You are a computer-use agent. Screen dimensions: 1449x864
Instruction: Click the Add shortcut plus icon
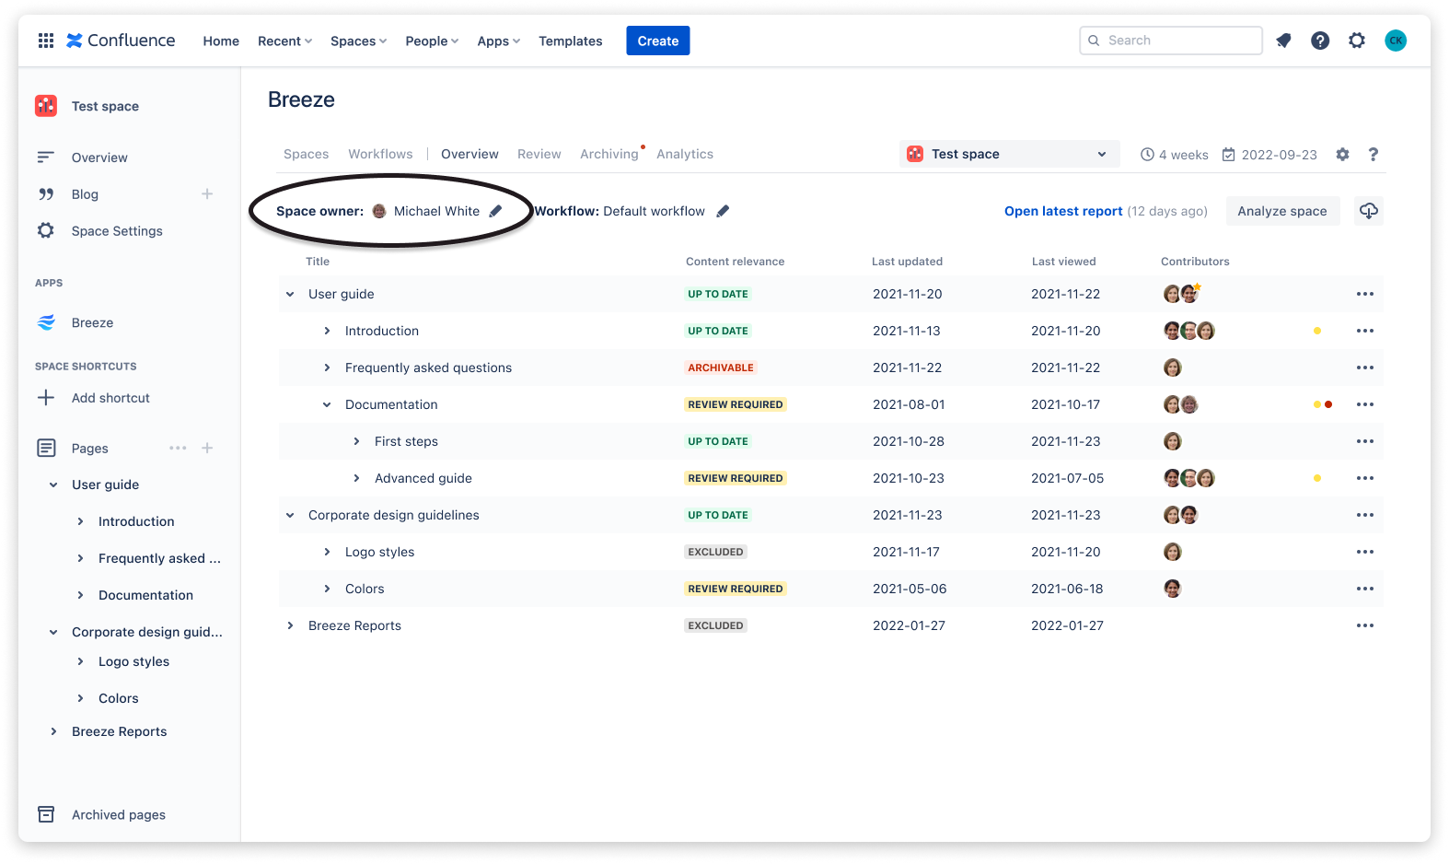[46, 398]
